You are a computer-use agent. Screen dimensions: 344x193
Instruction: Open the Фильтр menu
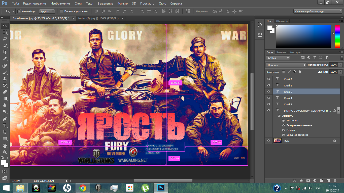pos(122,4)
